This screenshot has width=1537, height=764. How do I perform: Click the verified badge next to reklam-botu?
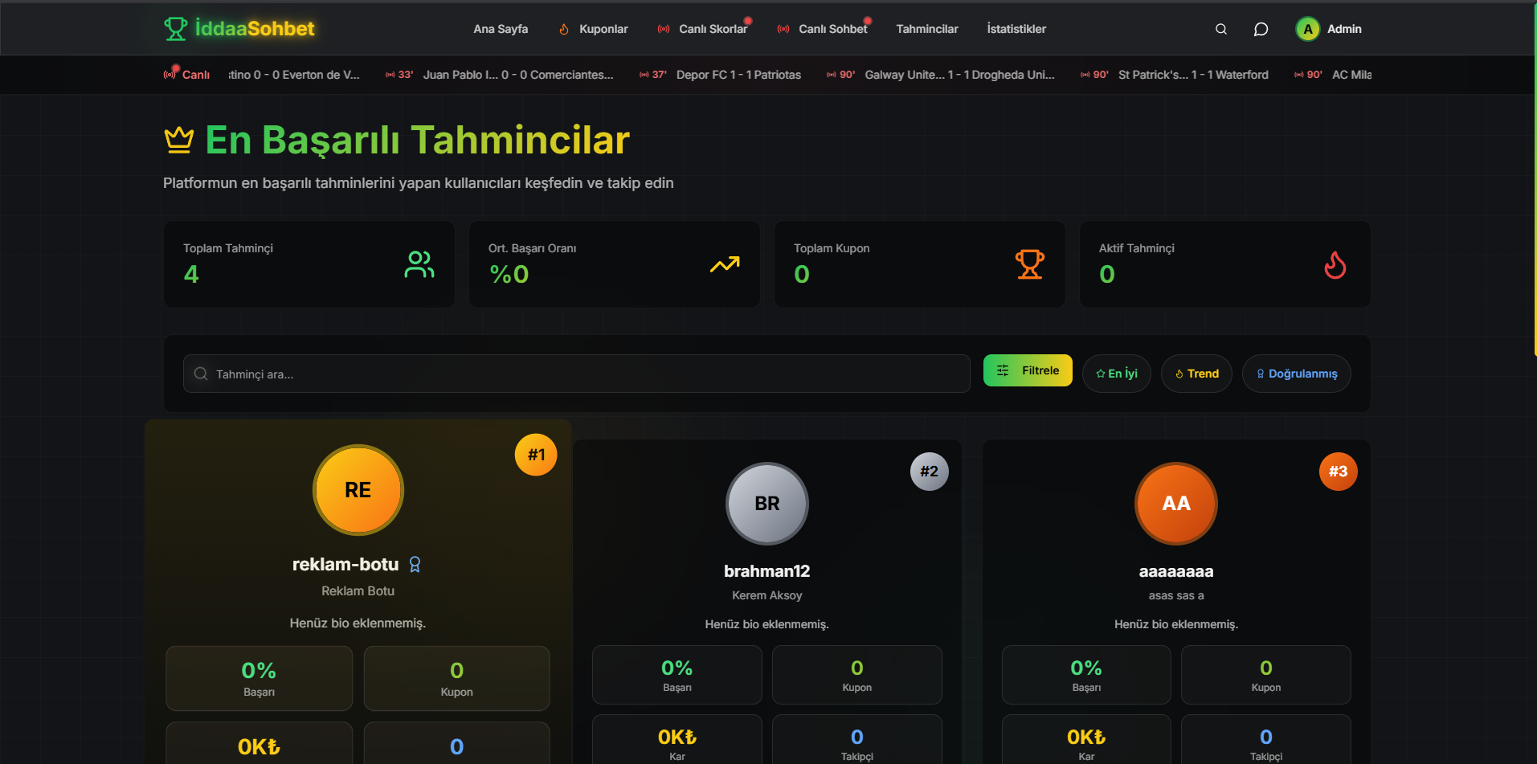click(415, 565)
